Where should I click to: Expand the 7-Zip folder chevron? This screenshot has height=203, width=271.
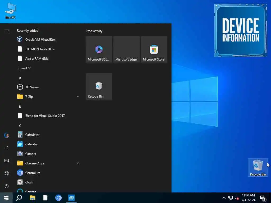(x=78, y=96)
